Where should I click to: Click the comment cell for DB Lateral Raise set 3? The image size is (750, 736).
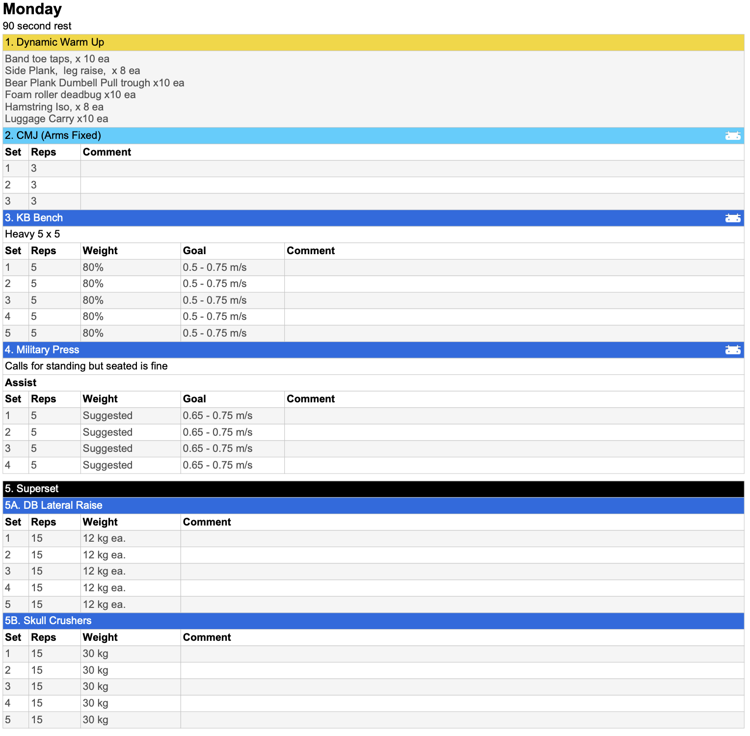point(462,571)
